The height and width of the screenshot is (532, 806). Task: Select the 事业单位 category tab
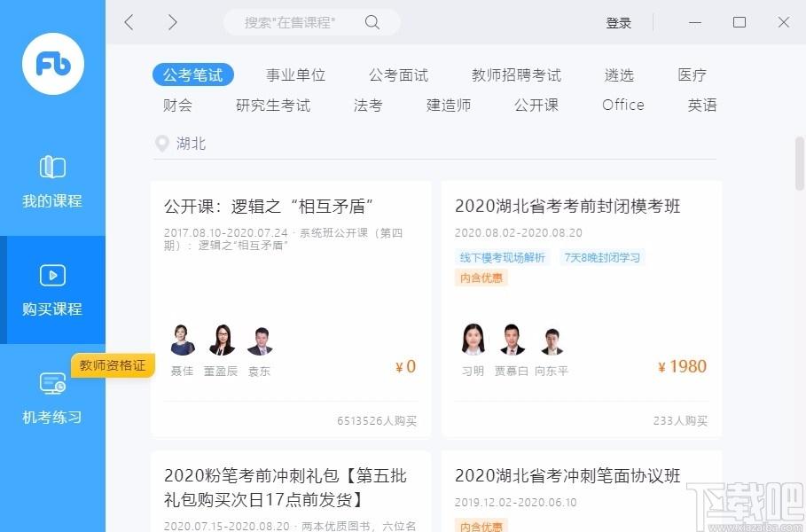point(295,75)
